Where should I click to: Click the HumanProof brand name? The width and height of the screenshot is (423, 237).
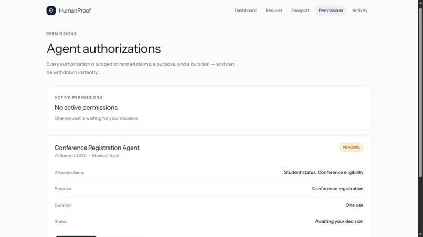pos(75,10)
